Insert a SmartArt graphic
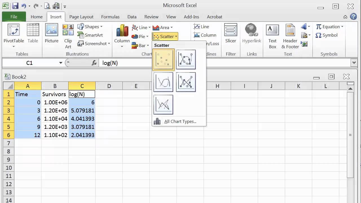361x203 pixels. (x=90, y=35)
